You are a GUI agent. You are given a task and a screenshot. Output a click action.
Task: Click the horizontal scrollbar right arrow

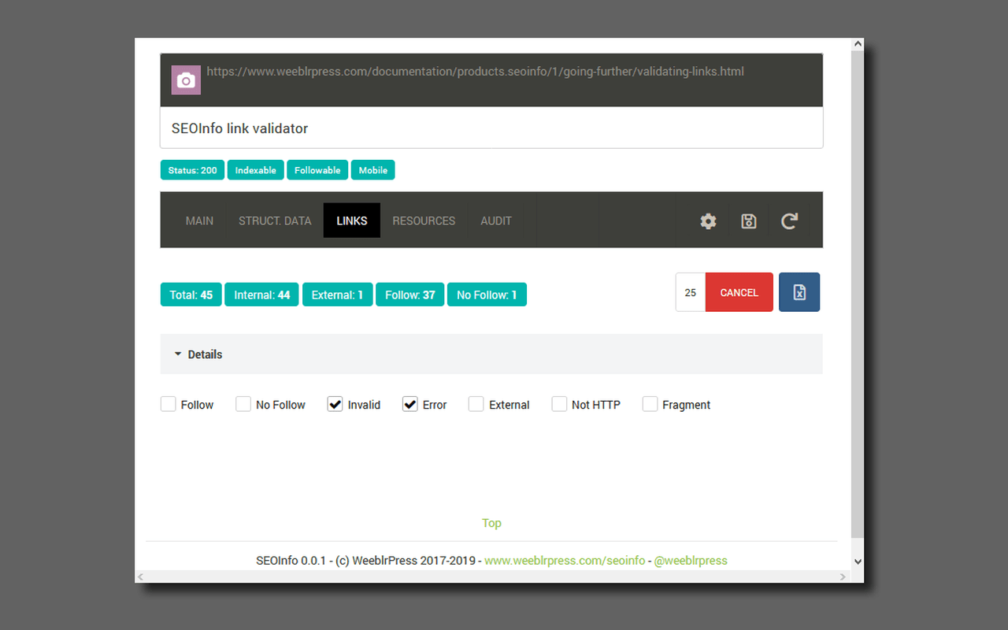point(843,577)
